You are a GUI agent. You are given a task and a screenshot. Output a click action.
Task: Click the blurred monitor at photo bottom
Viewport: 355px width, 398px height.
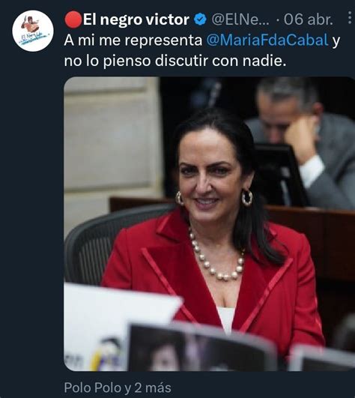pyautogui.click(x=202, y=347)
